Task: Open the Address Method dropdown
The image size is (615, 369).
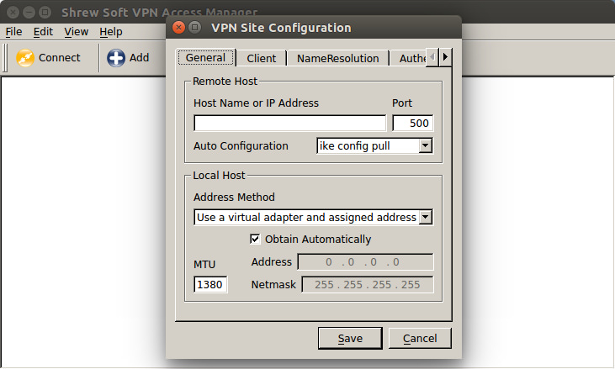Action: pos(425,218)
